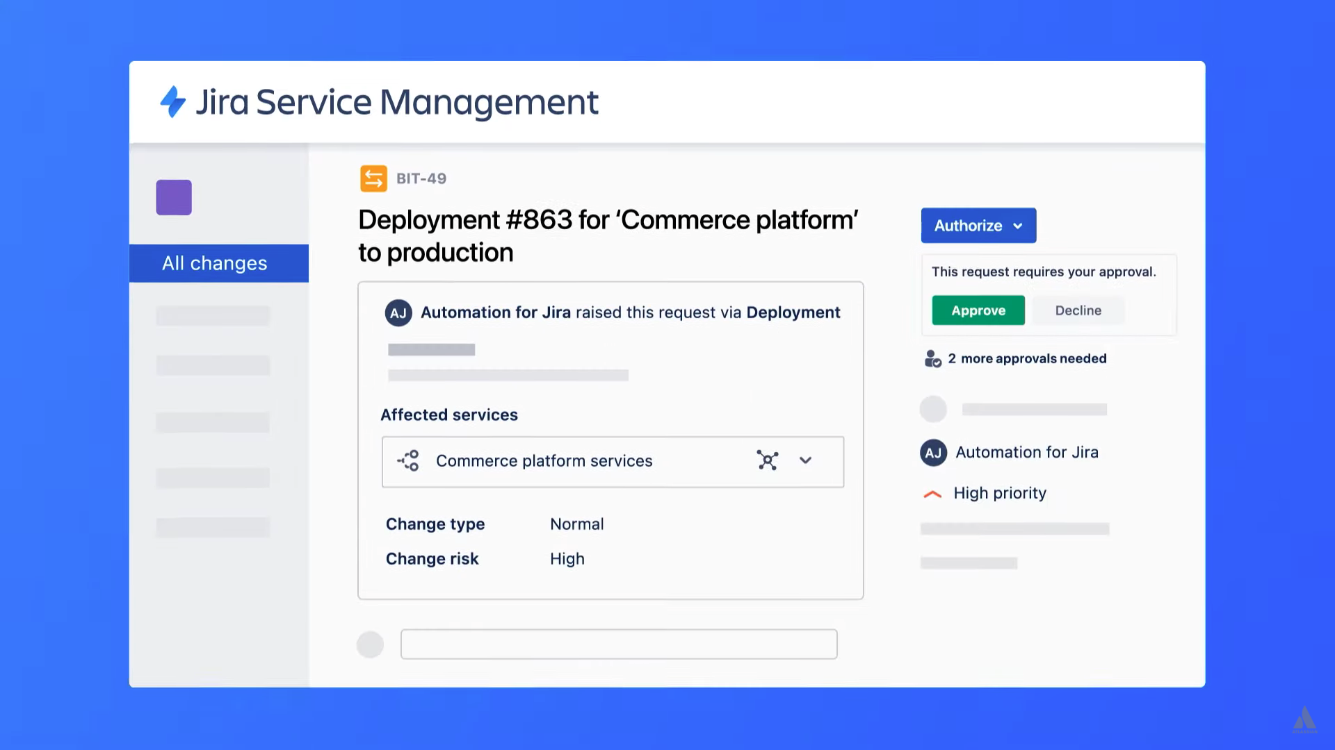Screen dimensions: 1335x750
Task: Click the 'Affected services' heading
Action: coord(449,415)
